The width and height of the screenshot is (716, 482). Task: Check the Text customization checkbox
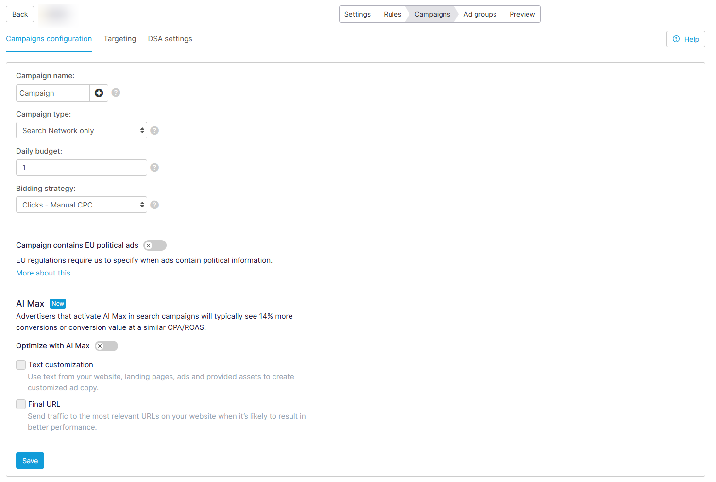tap(21, 365)
